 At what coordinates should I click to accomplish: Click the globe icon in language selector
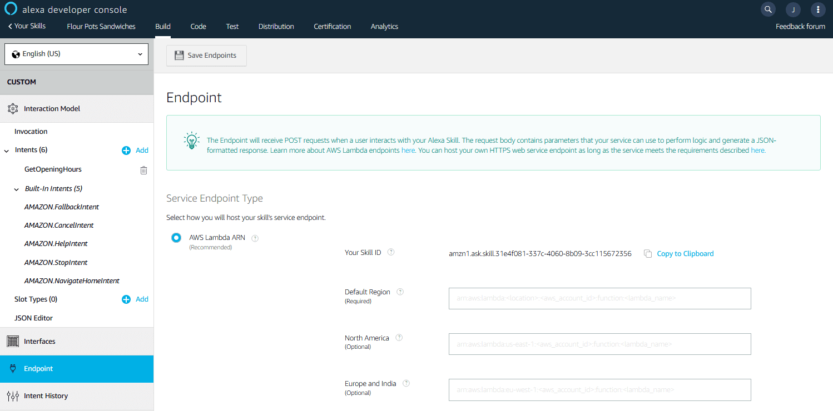[16, 54]
